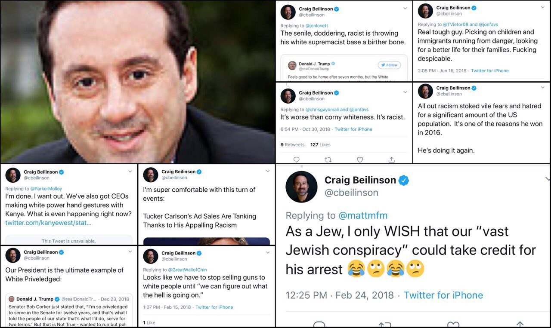
Task: Expand chevron on 'All out racism' tweet
Action: [542, 88]
